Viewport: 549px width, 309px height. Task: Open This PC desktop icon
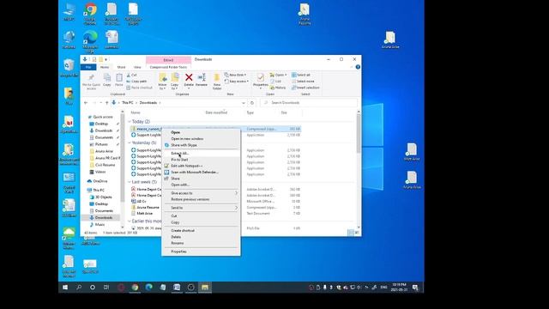[x=69, y=12]
